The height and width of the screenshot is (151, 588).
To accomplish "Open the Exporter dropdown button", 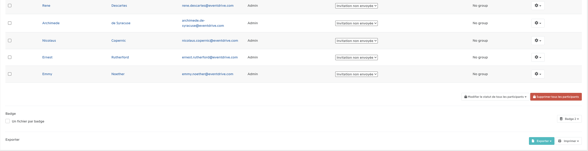I will 542,141.
